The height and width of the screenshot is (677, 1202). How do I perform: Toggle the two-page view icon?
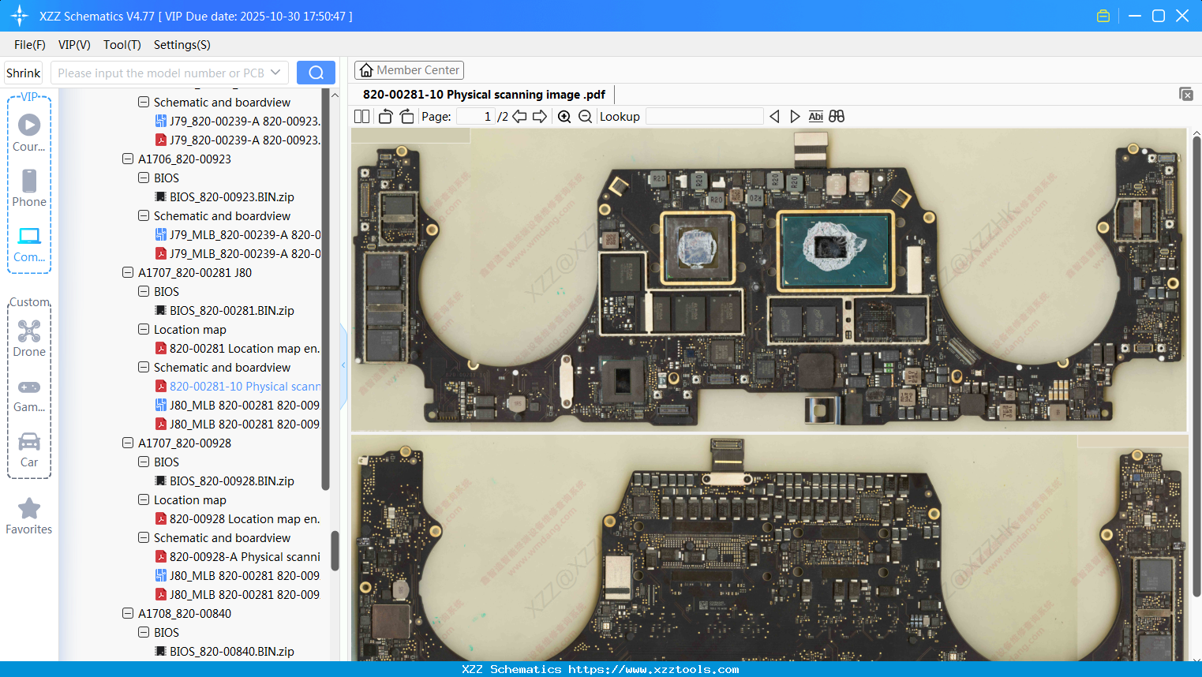coord(362,117)
